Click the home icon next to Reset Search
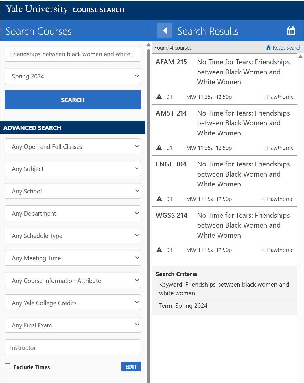The height and width of the screenshot is (383, 304). pyautogui.click(x=268, y=47)
